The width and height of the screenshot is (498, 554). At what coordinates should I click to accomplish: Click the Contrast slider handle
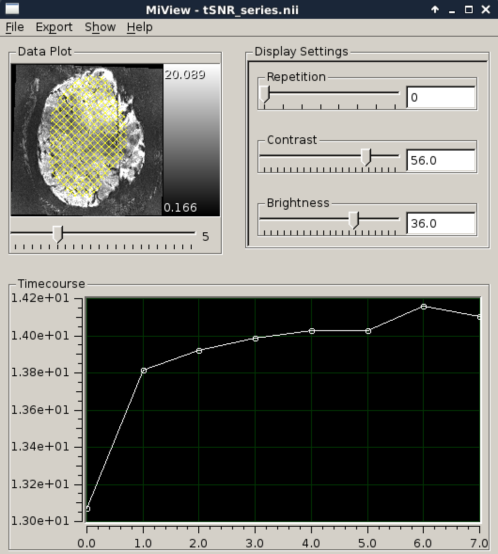(366, 157)
